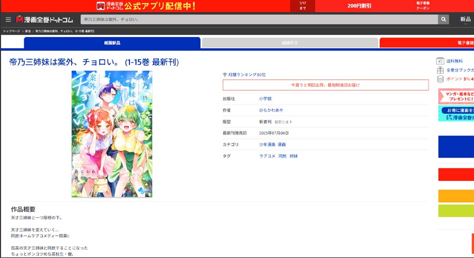
Task: Click the blue purchase button
Action: (x=456, y=147)
